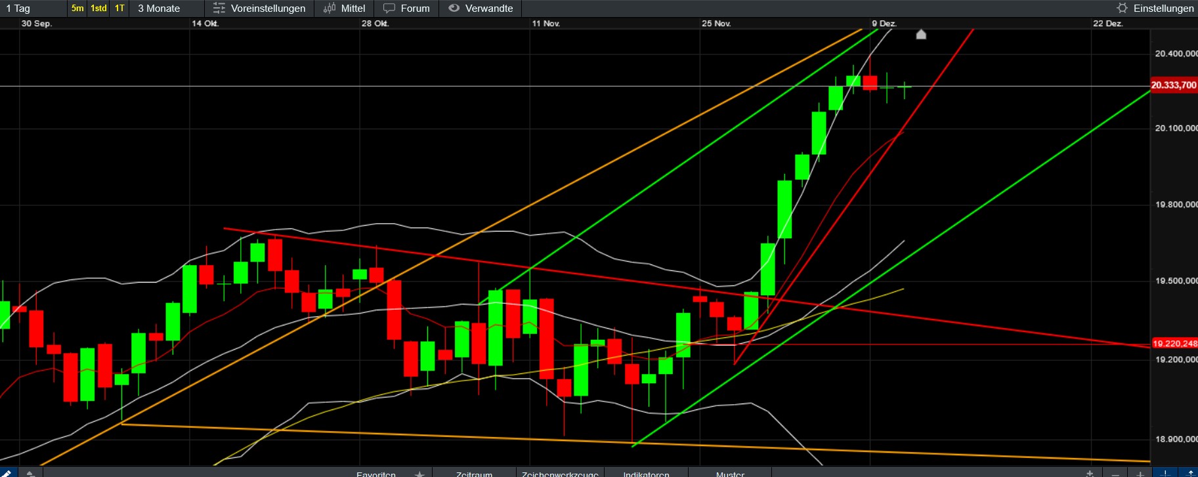This screenshot has width=1198, height=477.
Task: Click the red price label 19.220,248
Action: click(x=1174, y=343)
